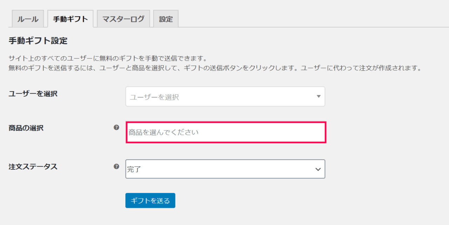Select the 手動ギフト tab
449x225 pixels.
point(70,19)
